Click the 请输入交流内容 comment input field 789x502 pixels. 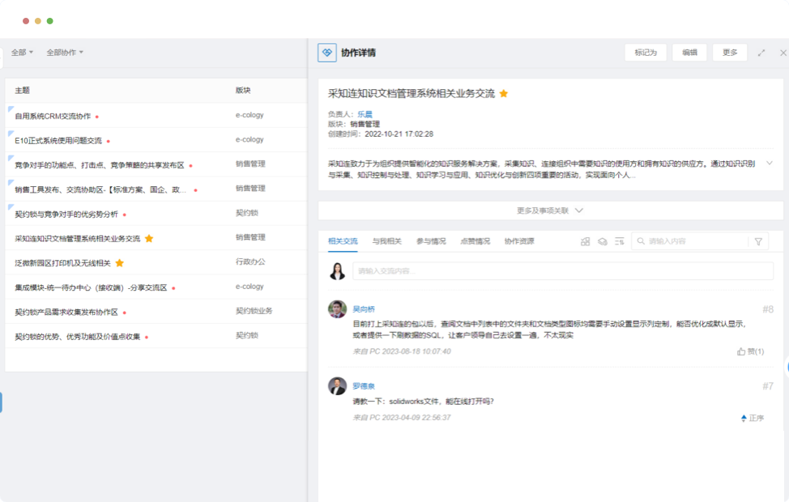562,271
